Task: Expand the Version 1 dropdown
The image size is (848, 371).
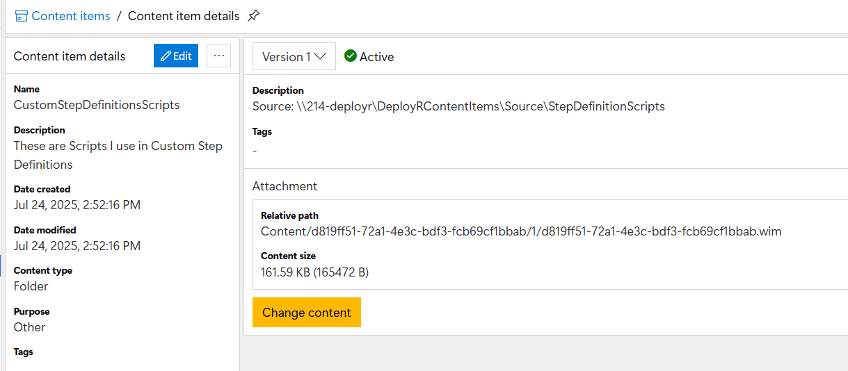Action: pyautogui.click(x=294, y=57)
